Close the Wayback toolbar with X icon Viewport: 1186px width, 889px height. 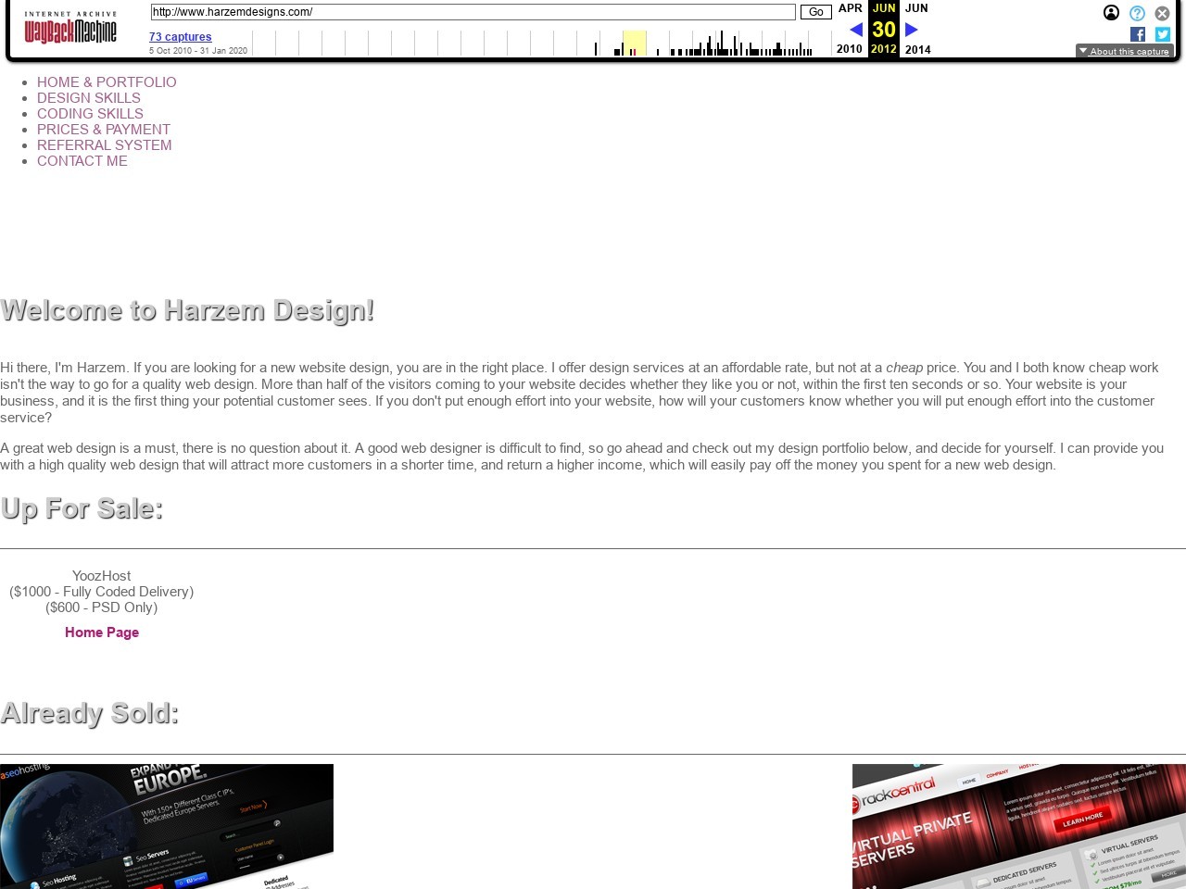click(x=1162, y=13)
